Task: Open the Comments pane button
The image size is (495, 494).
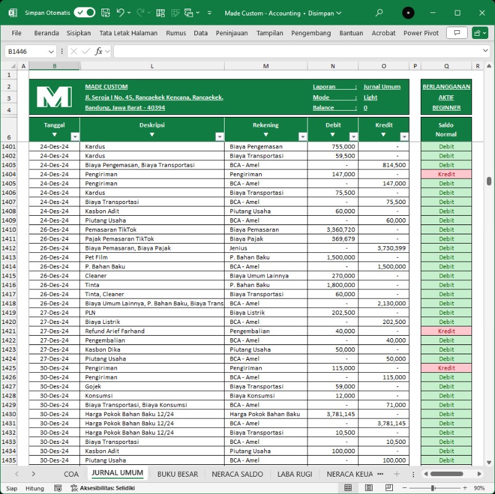Action: 457,33
